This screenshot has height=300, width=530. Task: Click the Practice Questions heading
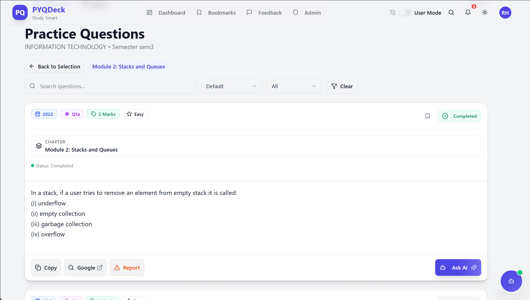coord(85,34)
